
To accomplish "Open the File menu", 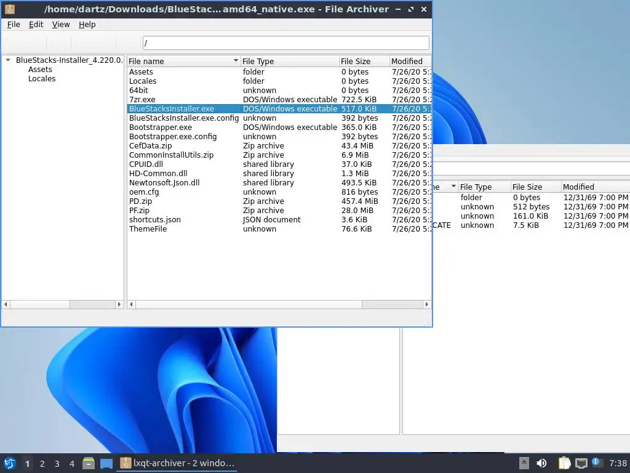I will coord(14,25).
